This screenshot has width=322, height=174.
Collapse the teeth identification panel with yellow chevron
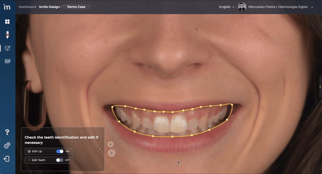pos(100,149)
